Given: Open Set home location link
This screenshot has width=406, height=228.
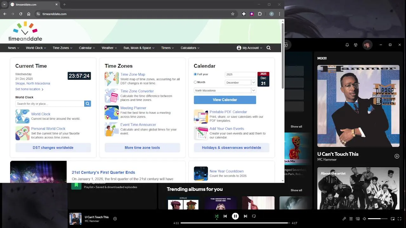Looking at the screenshot, I should [29, 89].
